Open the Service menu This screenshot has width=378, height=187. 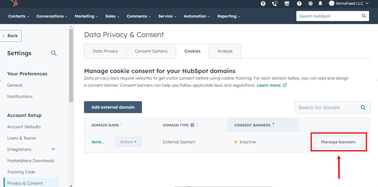[167, 16]
